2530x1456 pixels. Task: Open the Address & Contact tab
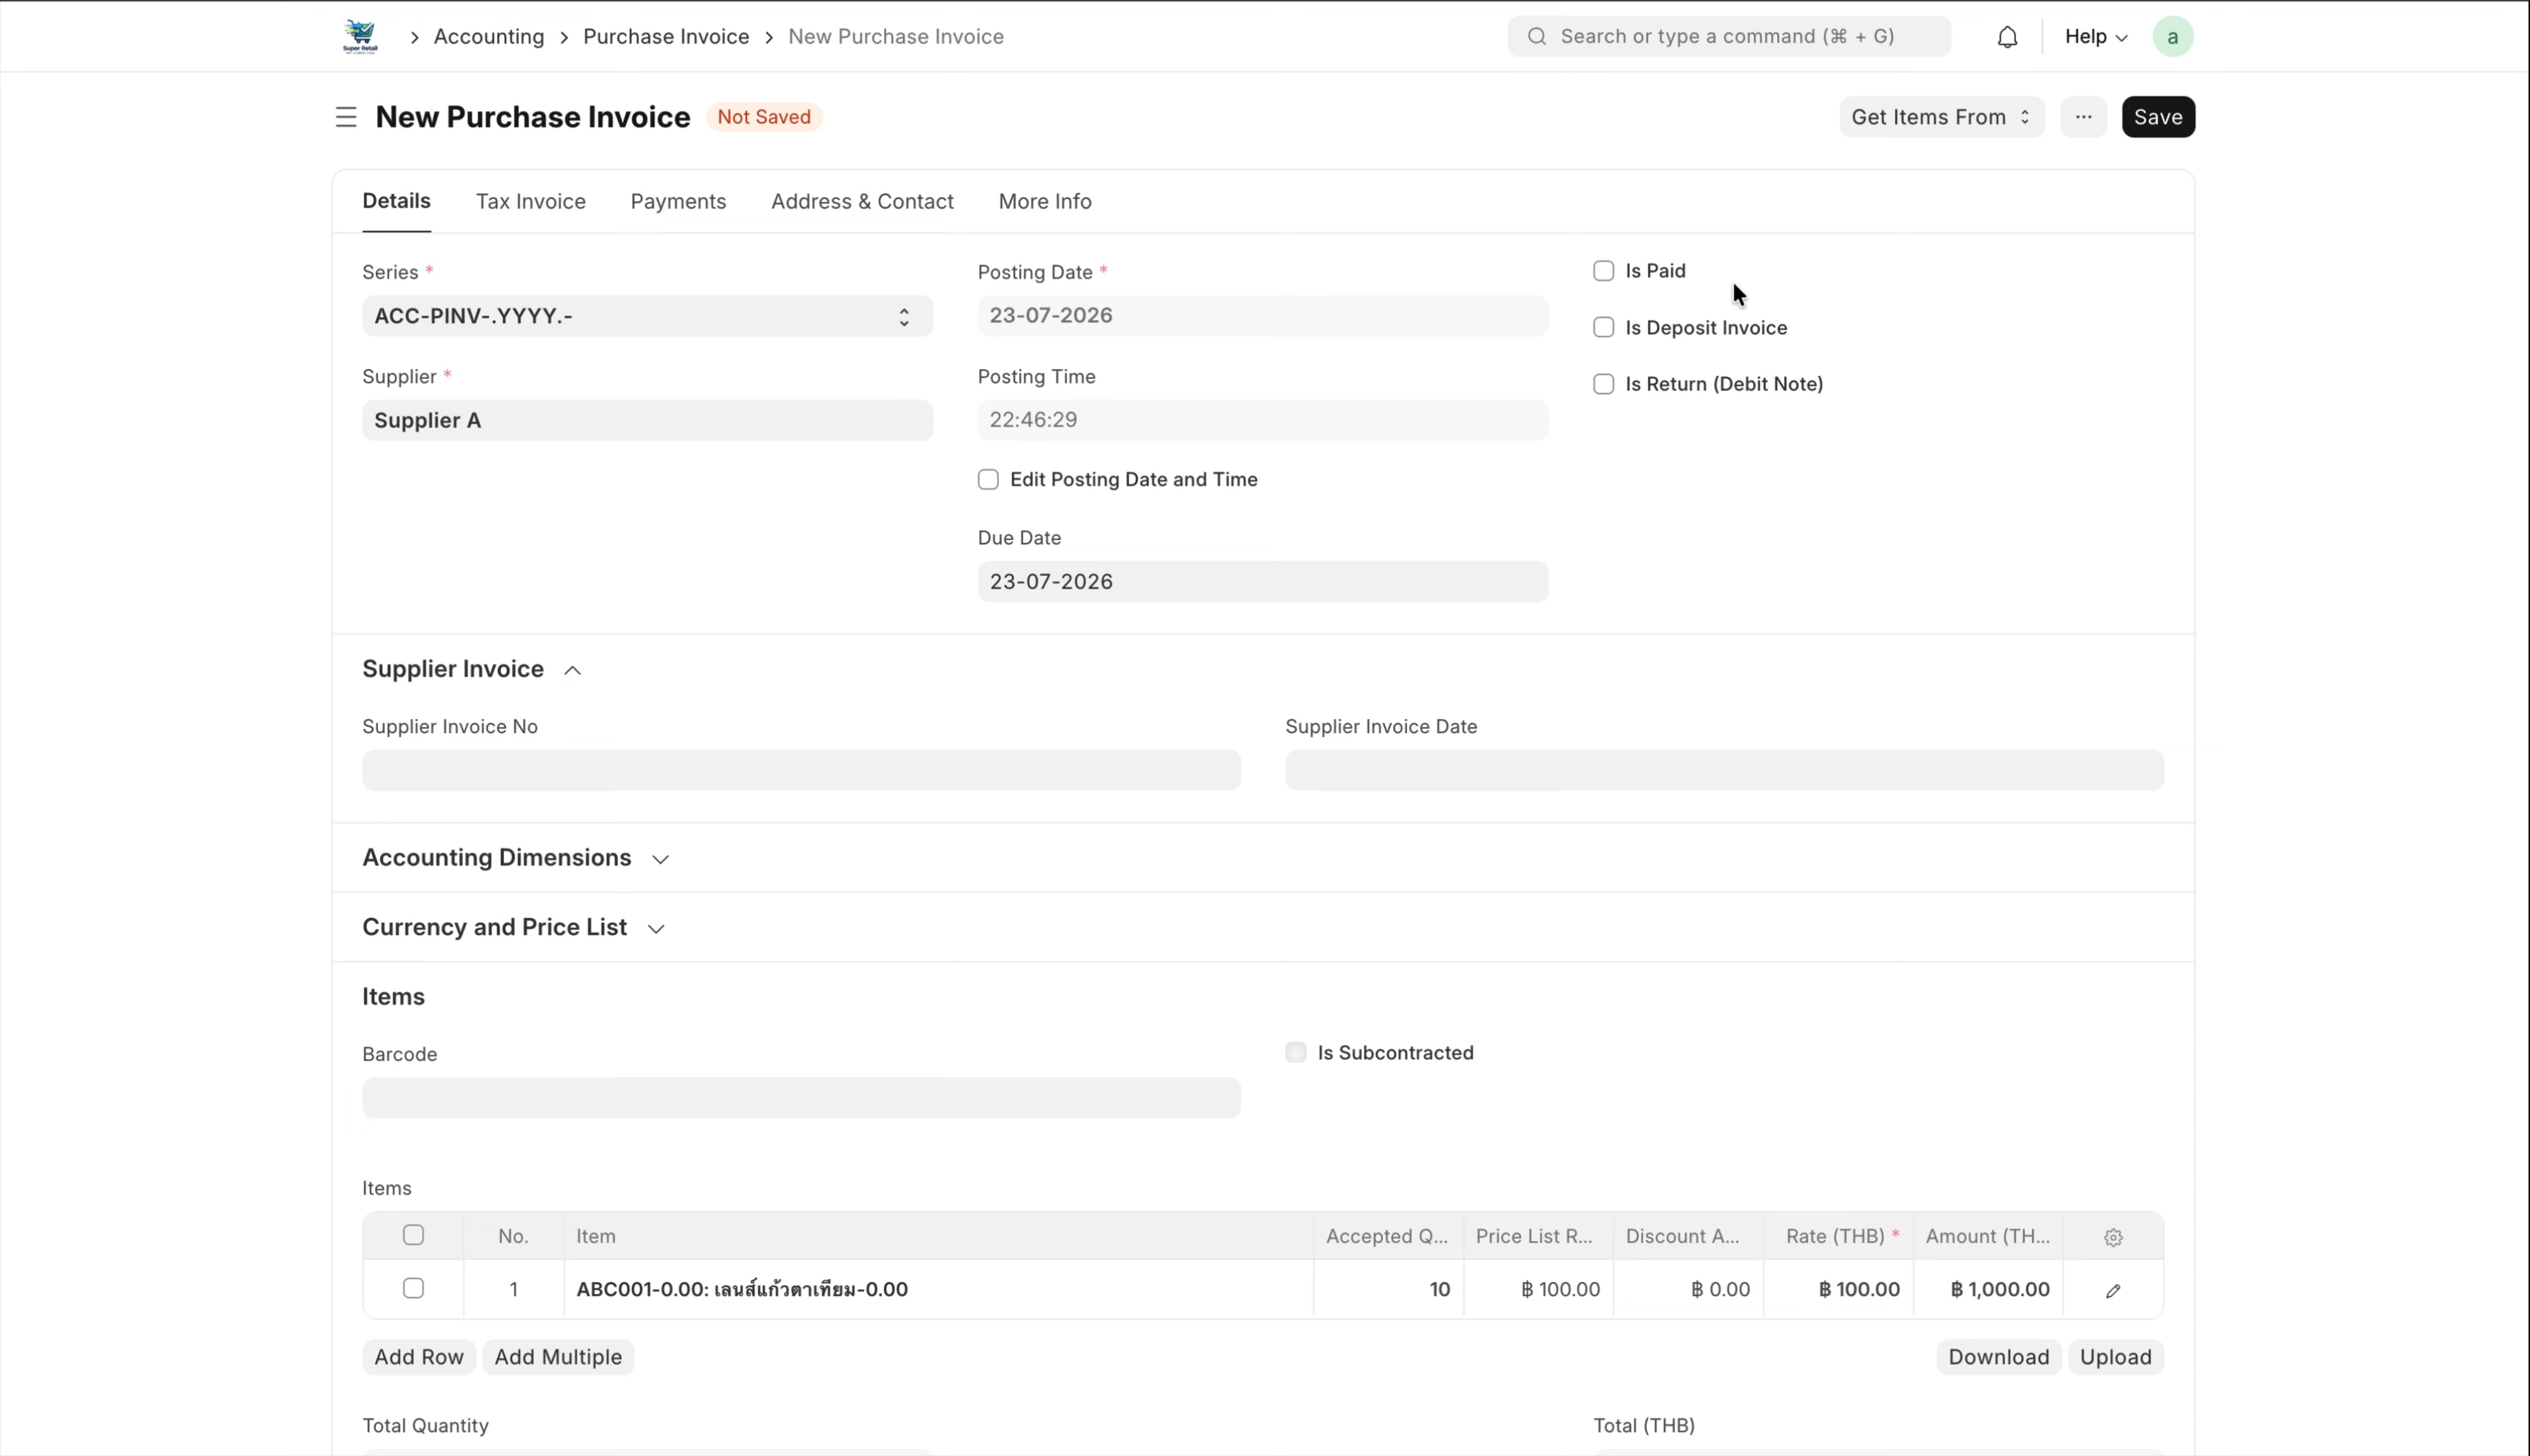pyautogui.click(x=863, y=201)
